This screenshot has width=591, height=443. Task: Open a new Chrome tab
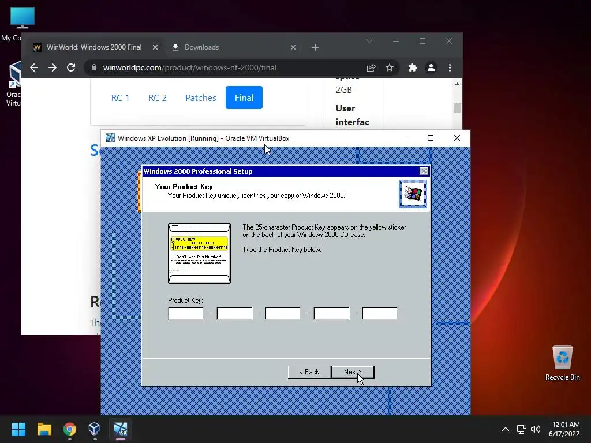[x=315, y=47]
